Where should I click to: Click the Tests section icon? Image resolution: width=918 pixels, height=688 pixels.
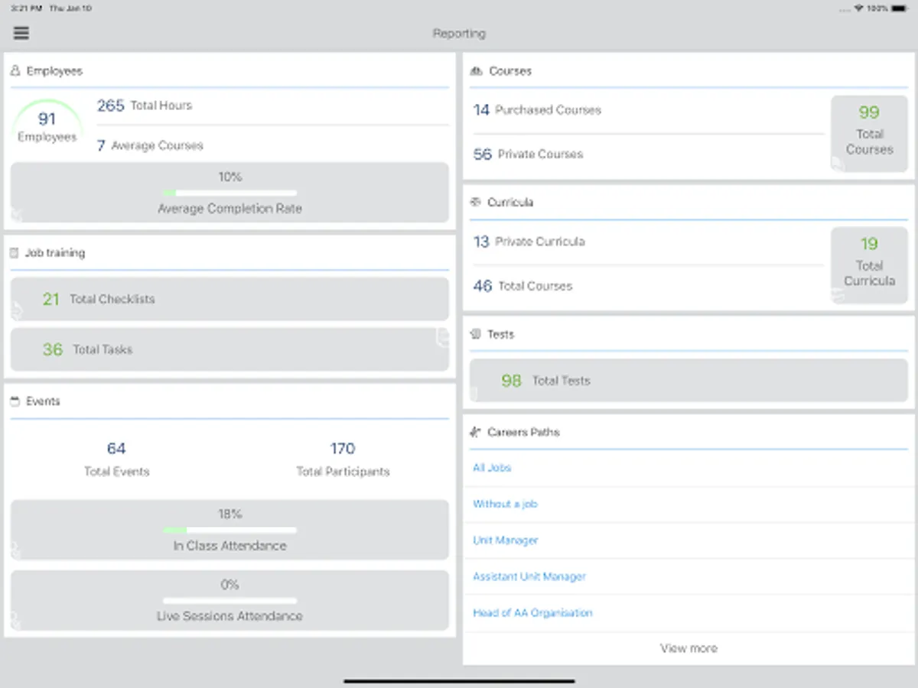[x=475, y=333]
